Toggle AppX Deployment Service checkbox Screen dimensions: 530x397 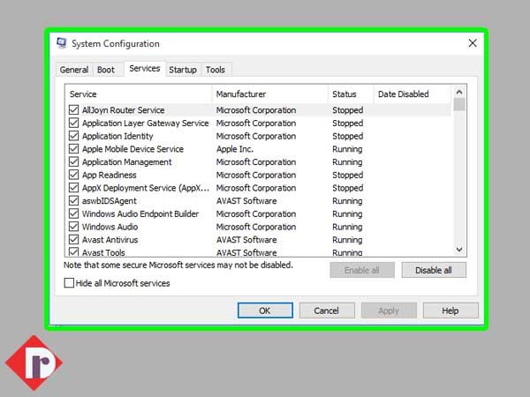pyautogui.click(x=73, y=188)
